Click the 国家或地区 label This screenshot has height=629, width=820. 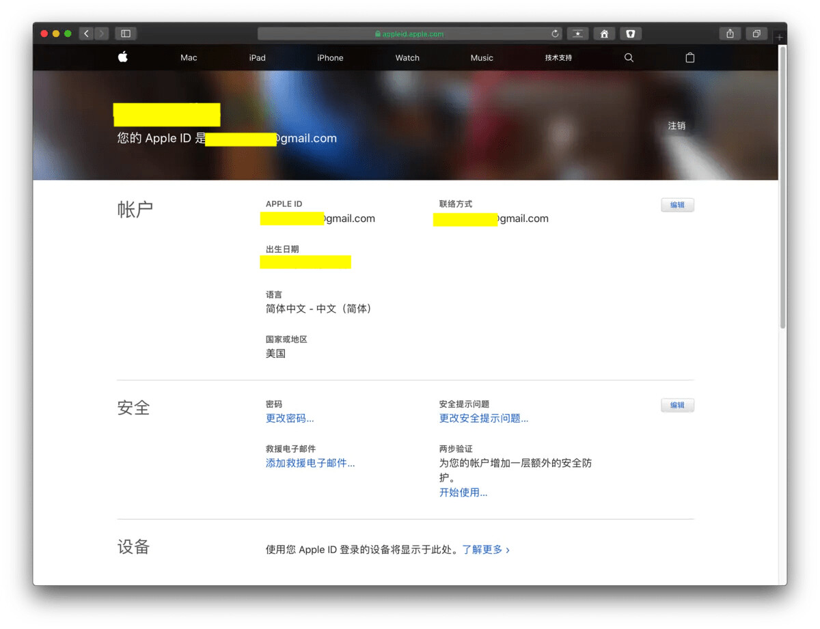point(286,339)
